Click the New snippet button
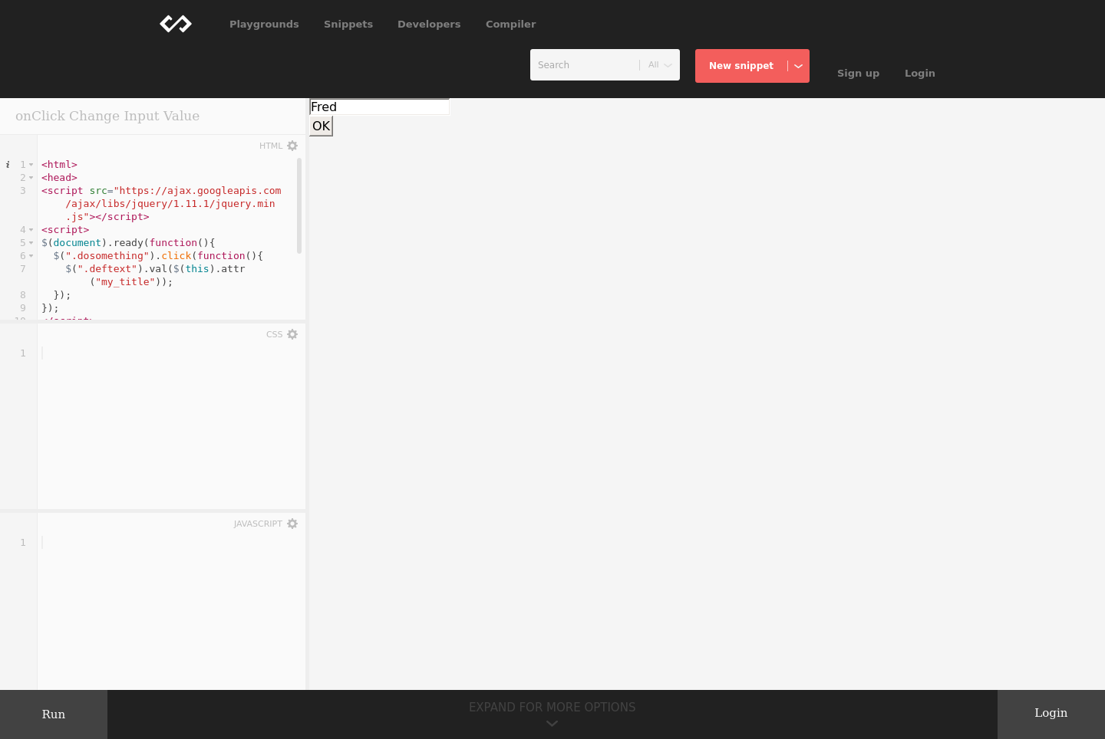Screen dimensions: 1105x739 (x=741, y=66)
